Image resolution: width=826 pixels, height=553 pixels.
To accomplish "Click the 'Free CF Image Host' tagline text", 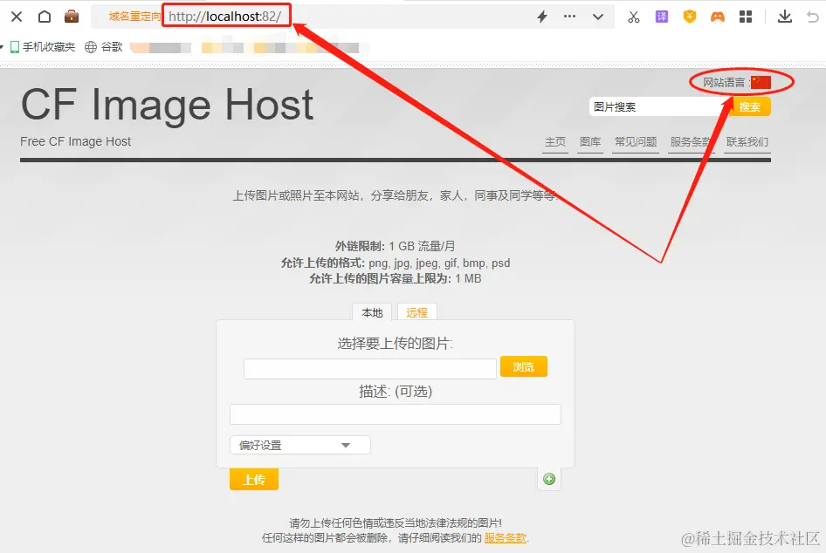I will click(75, 141).
